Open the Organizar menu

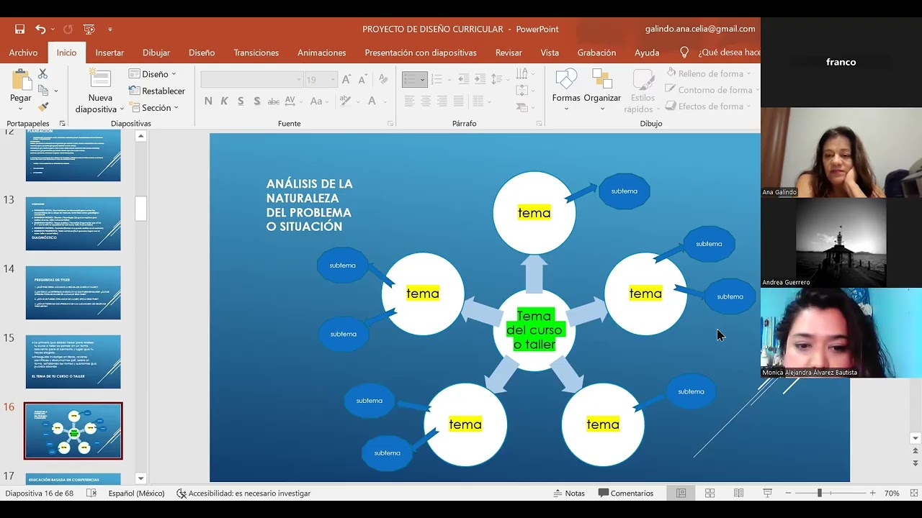(602, 91)
